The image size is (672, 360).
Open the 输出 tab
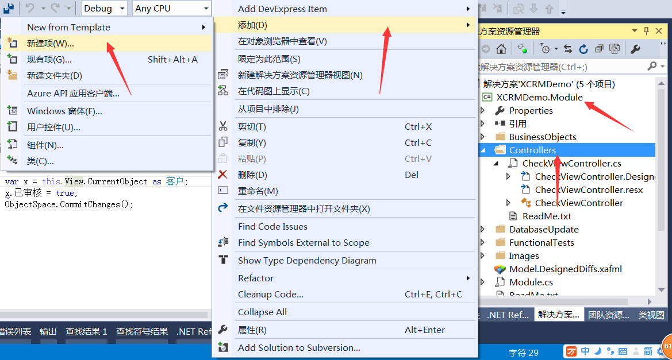(48, 332)
